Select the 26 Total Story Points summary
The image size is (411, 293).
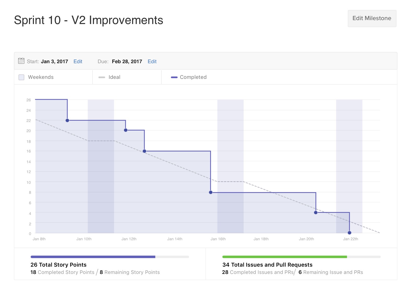pyautogui.click(x=58, y=265)
